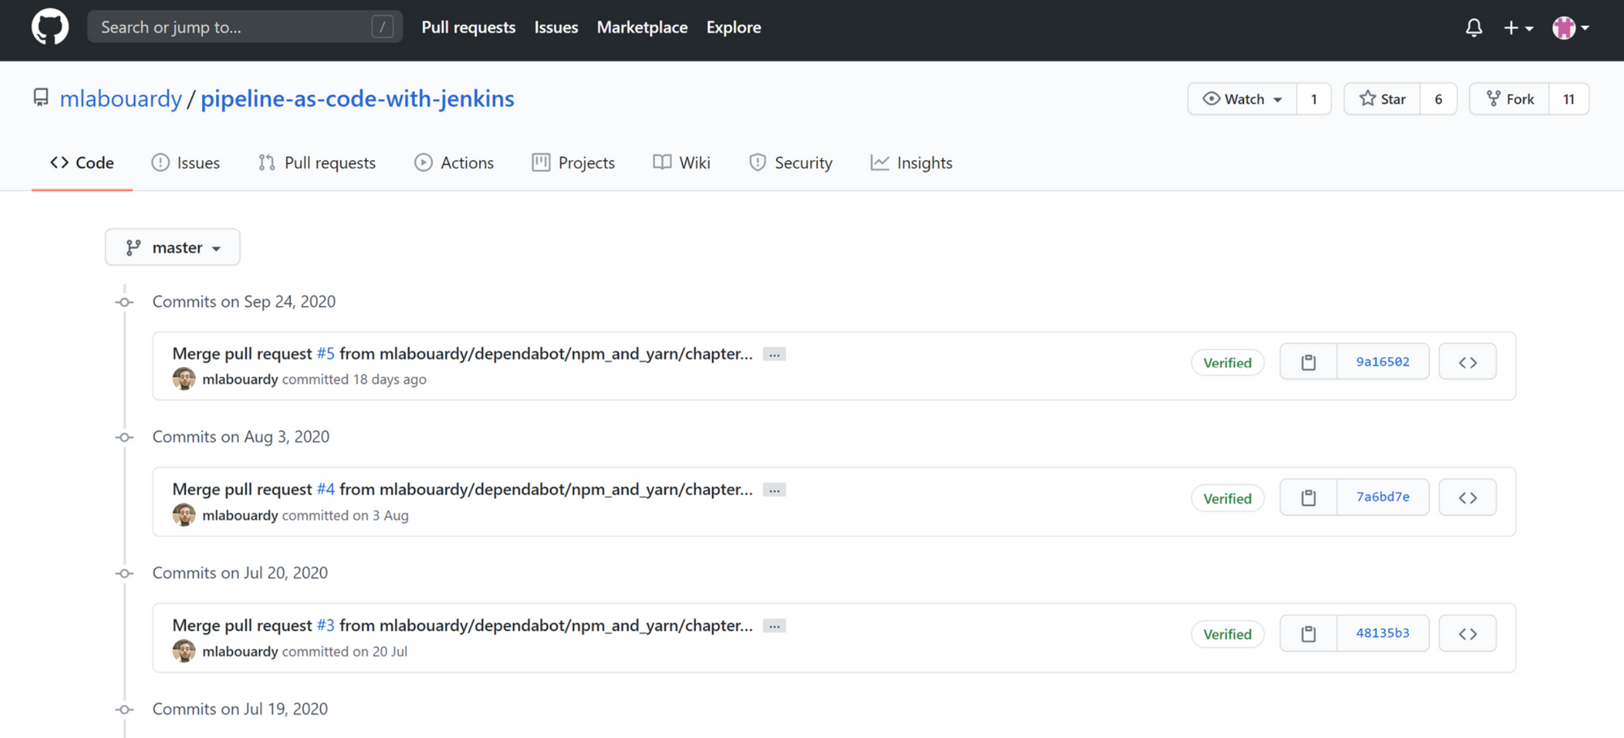Screen dimensions: 1624x738
Task: Open pull request #3 link
Action: (326, 626)
